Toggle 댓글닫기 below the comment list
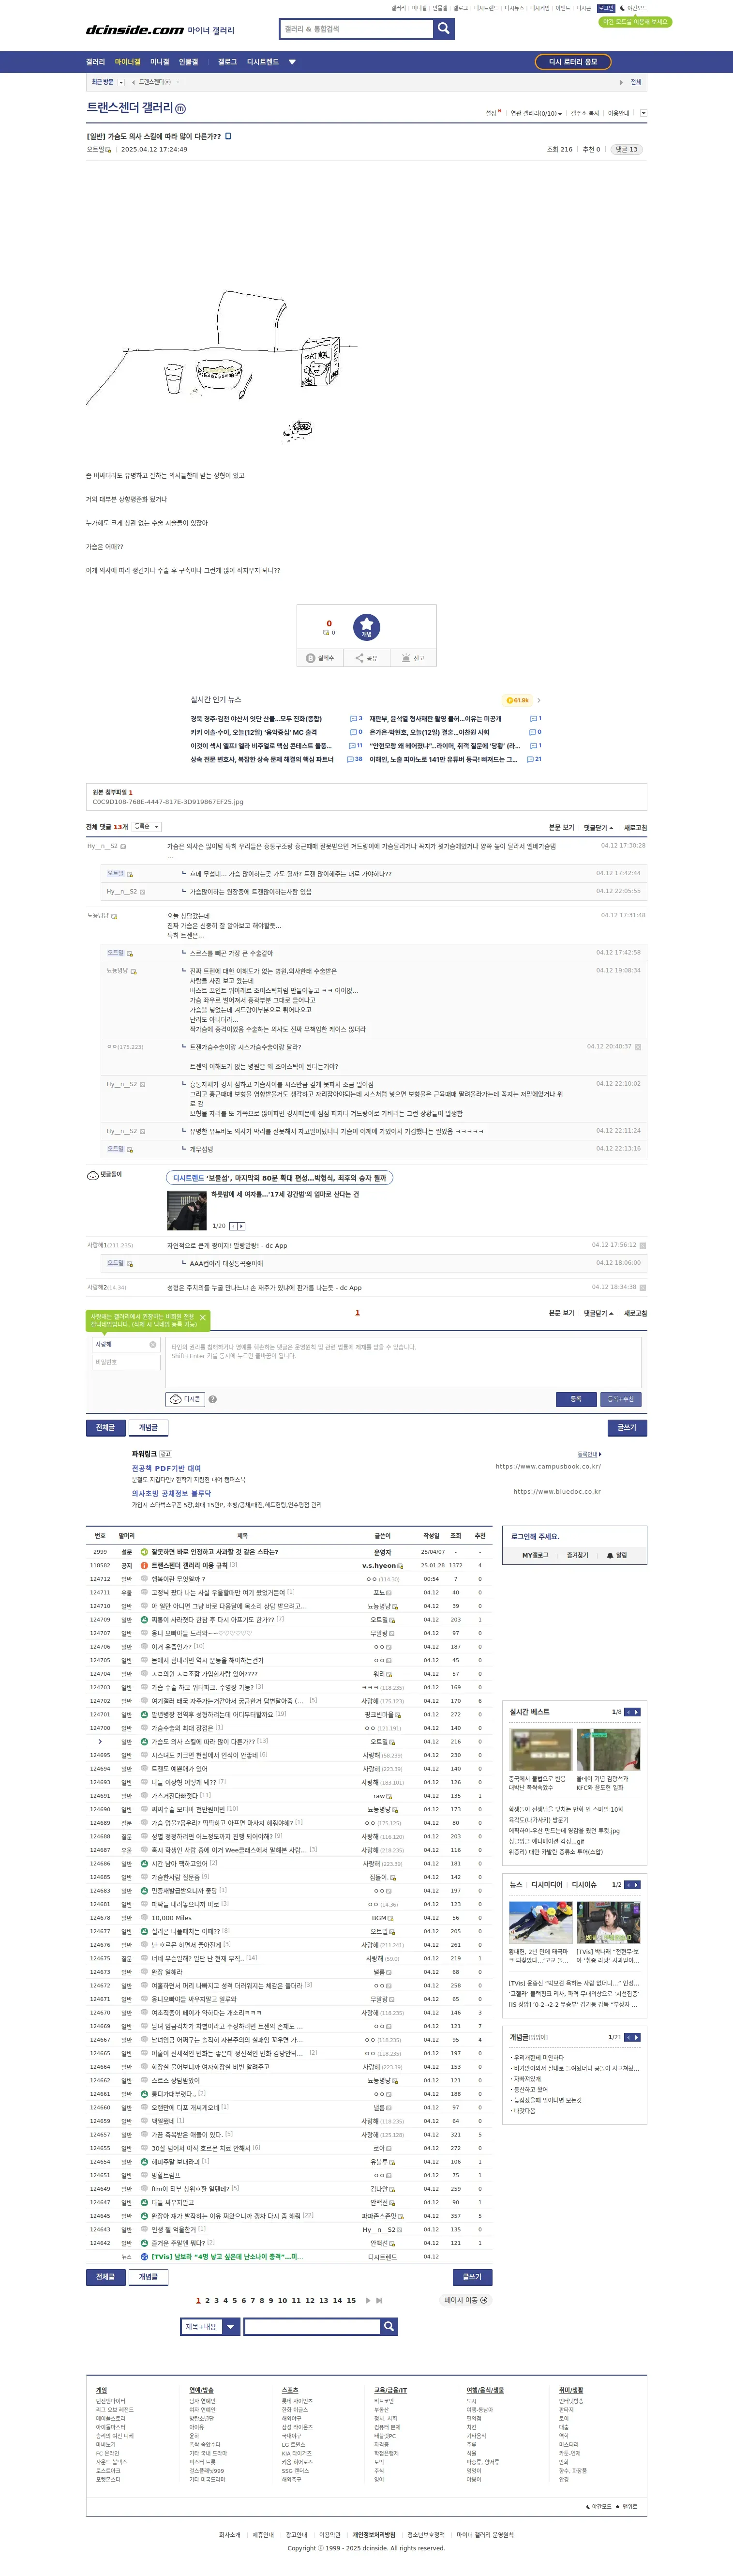The width and height of the screenshot is (733, 2576). click(x=599, y=1313)
